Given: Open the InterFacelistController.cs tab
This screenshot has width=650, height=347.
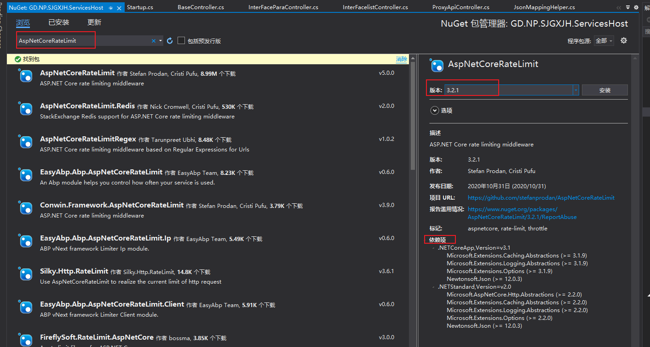Looking at the screenshot, I should (375, 7).
